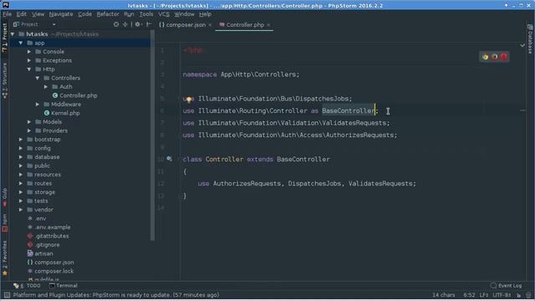Expand the vendor folder
This screenshot has width=535, height=301.
coord(21,210)
